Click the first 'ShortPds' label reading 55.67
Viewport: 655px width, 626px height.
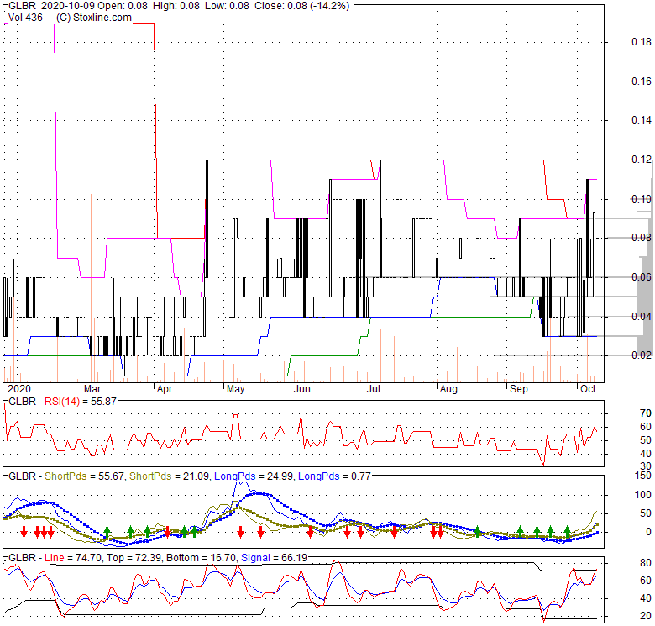tap(84, 476)
